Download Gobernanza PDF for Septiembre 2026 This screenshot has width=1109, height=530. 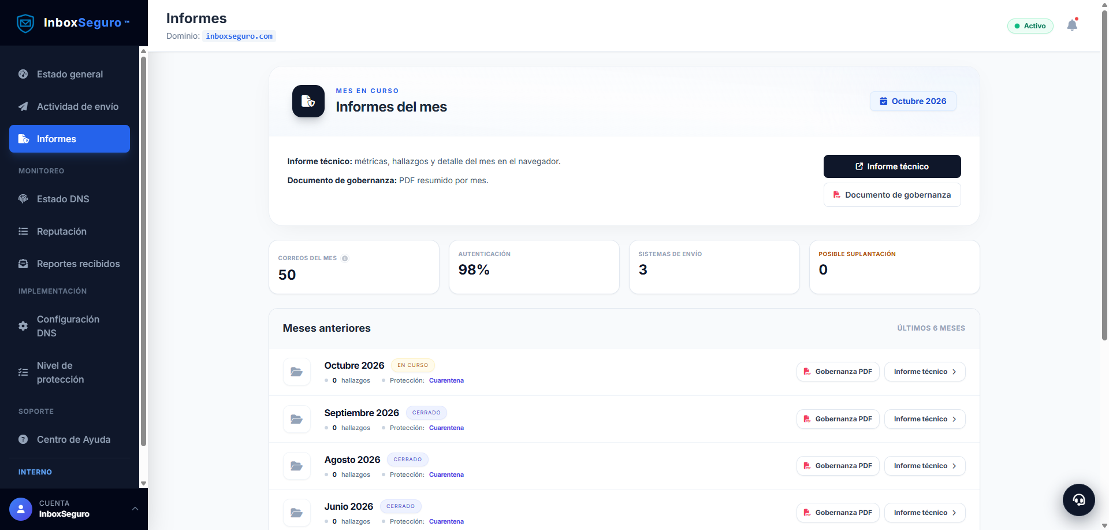[x=838, y=419]
